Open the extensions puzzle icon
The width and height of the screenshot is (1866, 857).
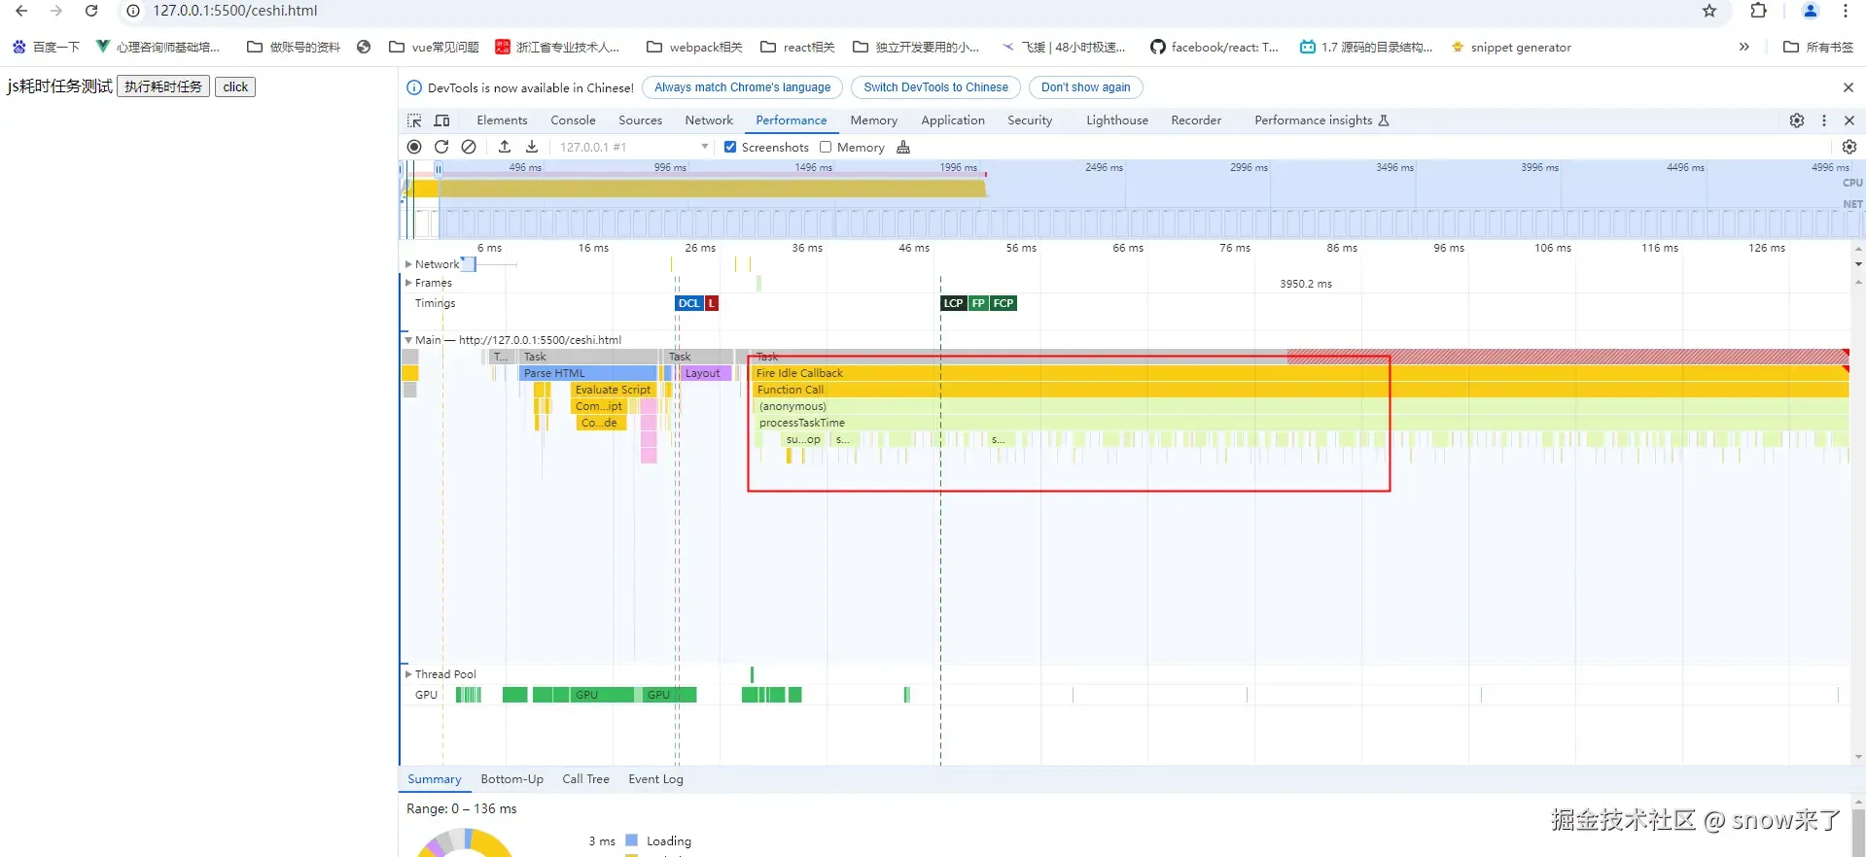pyautogui.click(x=1758, y=11)
